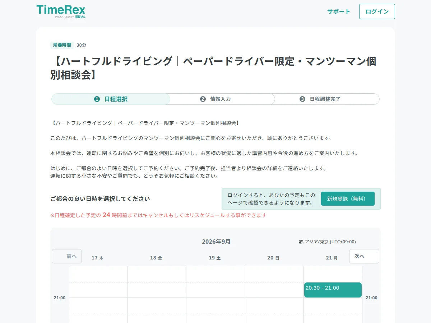This screenshot has width=431, height=323.
Task: Click the left 21:00 time label
Action: point(60,298)
